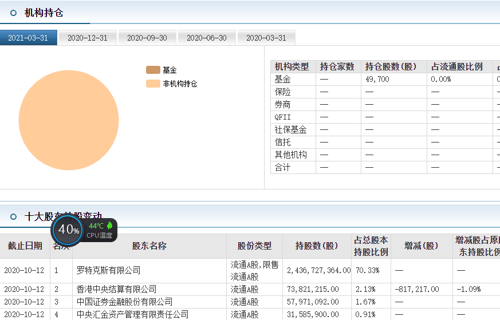Image resolution: width=500 pixels, height=320 pixels.
Task: Click the 31,585,900.00 holding value
Action: 313,314
